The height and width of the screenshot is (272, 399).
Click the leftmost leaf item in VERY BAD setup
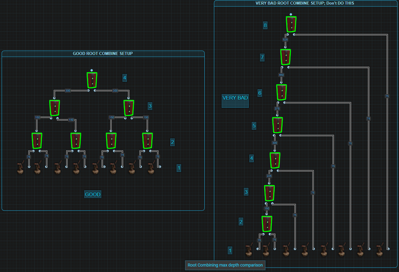pos(249,250)
